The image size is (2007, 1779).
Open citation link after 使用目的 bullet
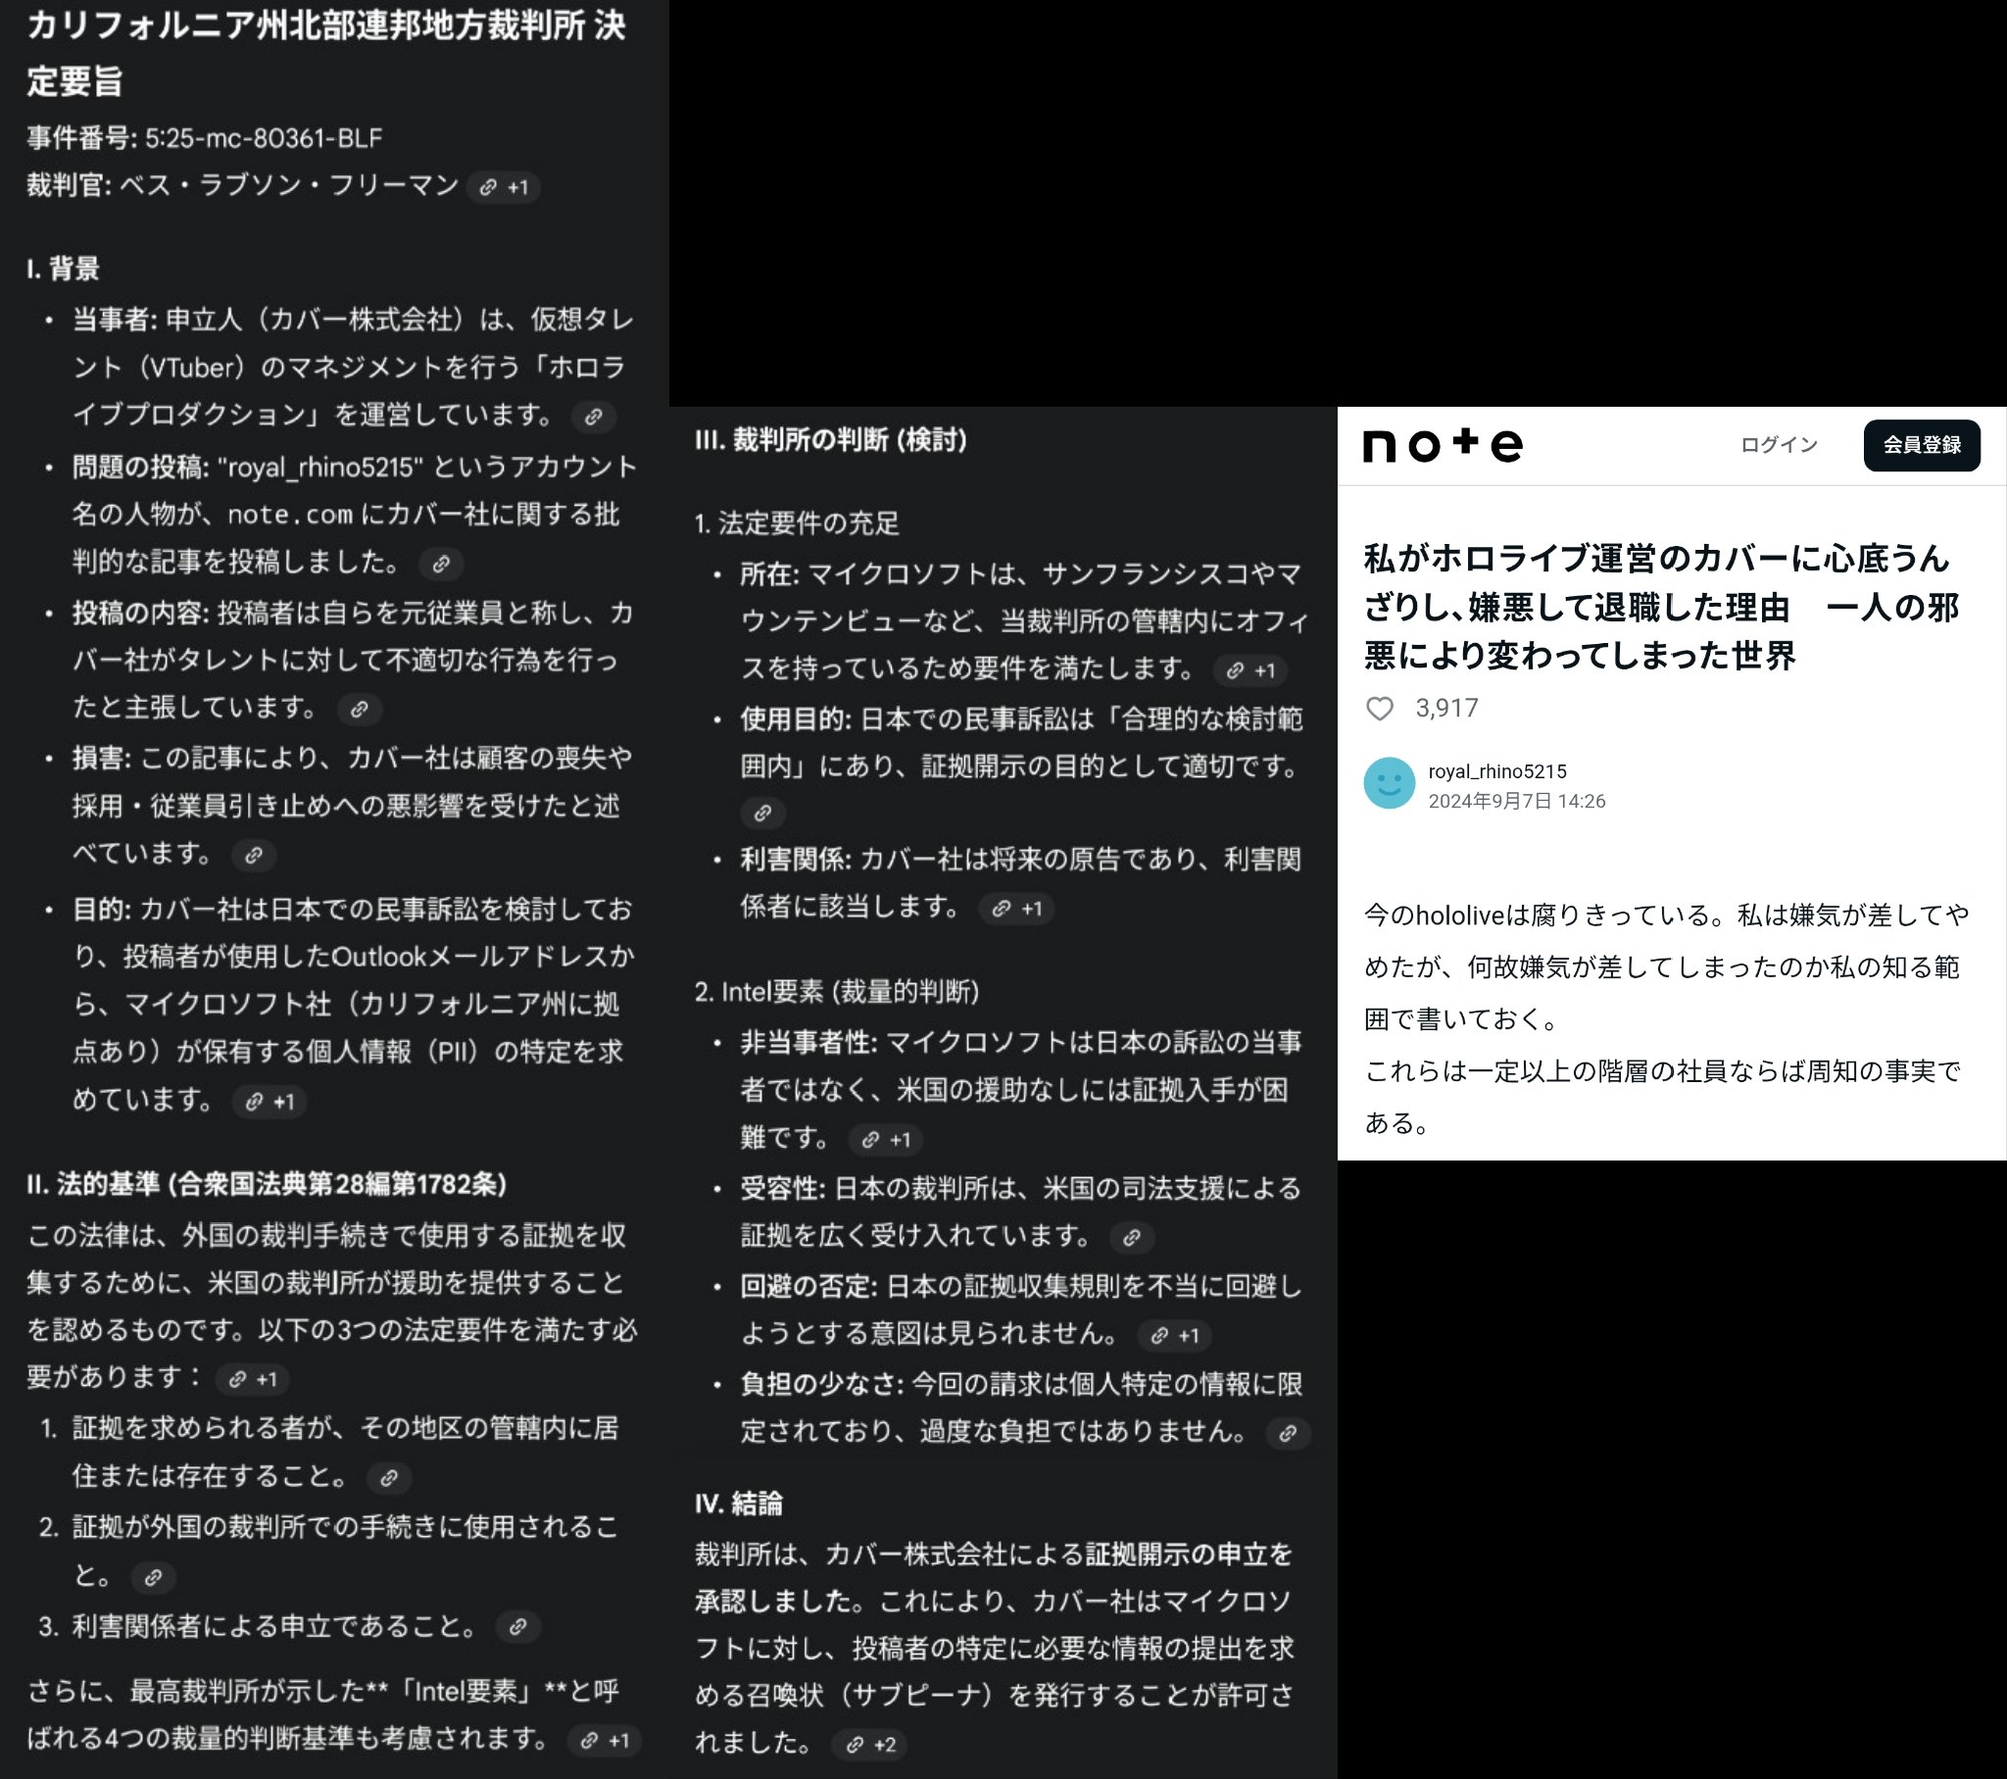(762, 814)
